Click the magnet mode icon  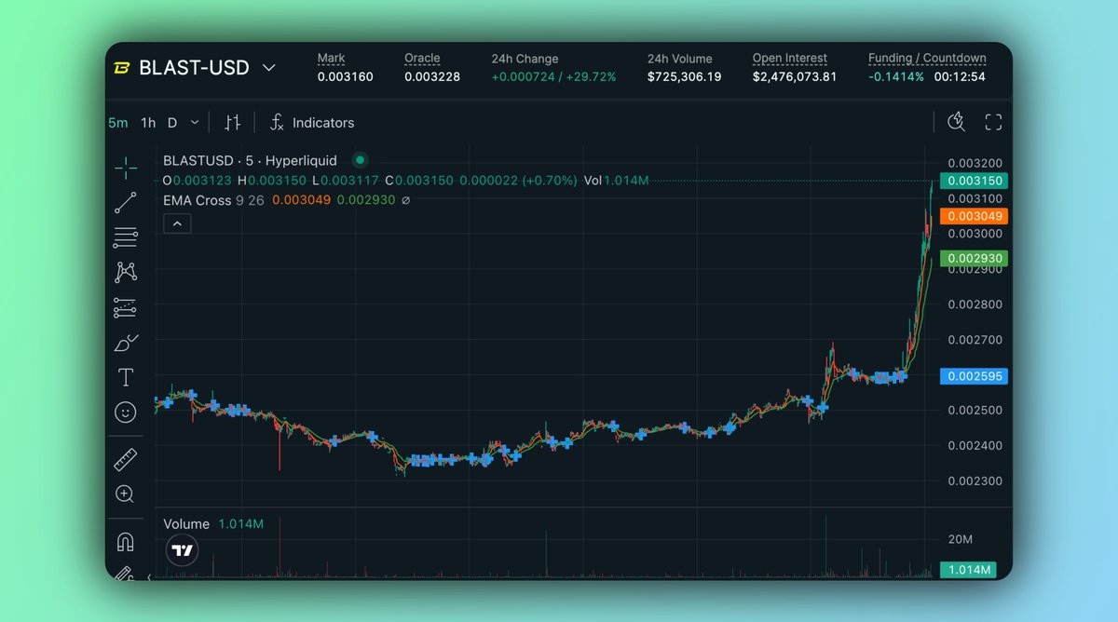tap(126, 542)
